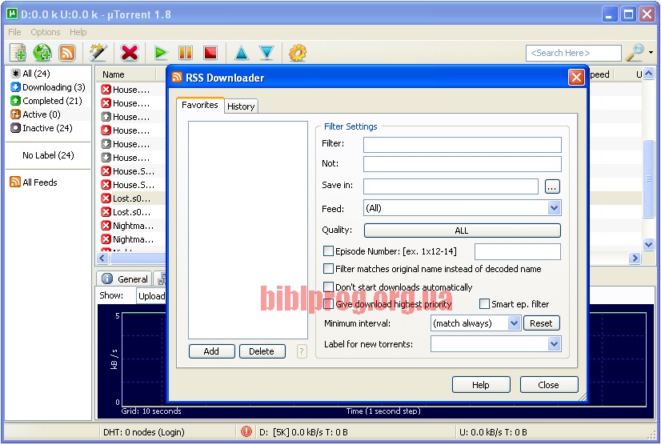Switch to the Favorites tab

pyautogui.click(x=199, y=105)
